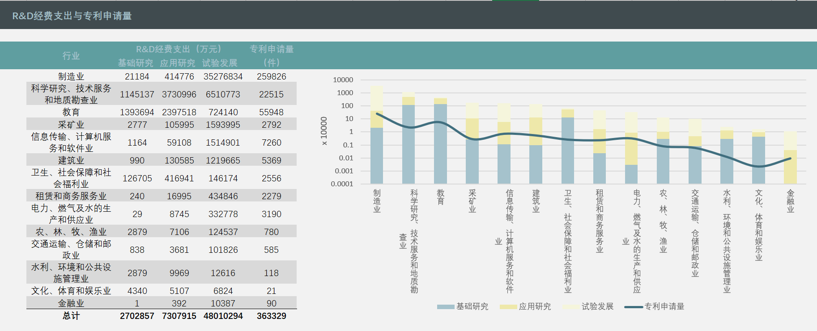Click the 试验发展 legend color swatch
Image resolution: width=817 pixels, height=331 pixels.
tap(571, 306)
